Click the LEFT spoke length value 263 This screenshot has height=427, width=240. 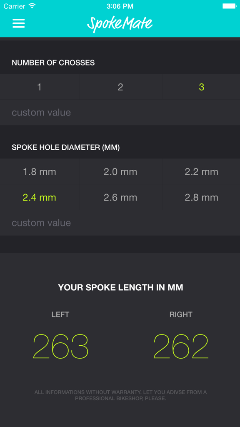tap(60, 346)
